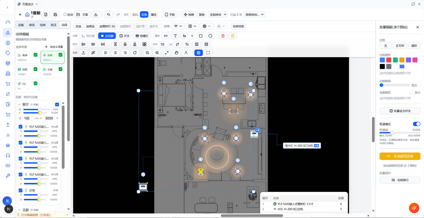Click the download icon next to 方案
Image resolution: width=424 pixels, height=218 pixels.
tap(96, 15)
